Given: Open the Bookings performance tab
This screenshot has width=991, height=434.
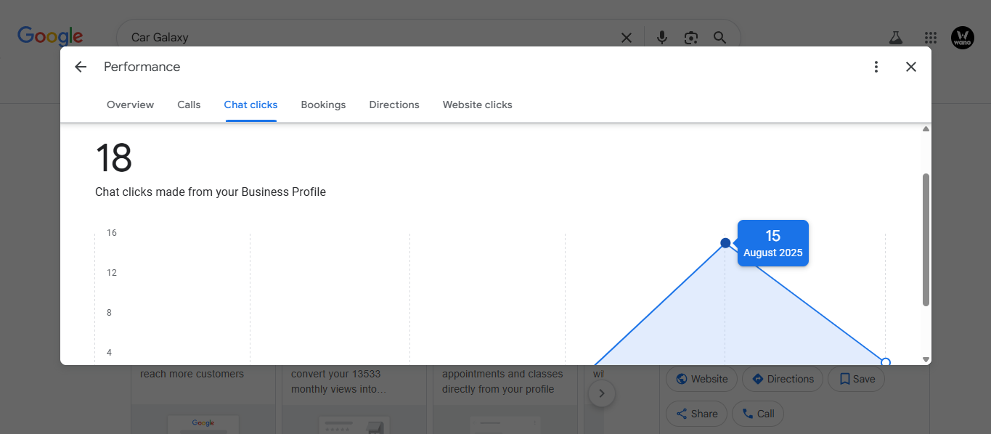Looking at the screenshot, I should tap(323, 105).
